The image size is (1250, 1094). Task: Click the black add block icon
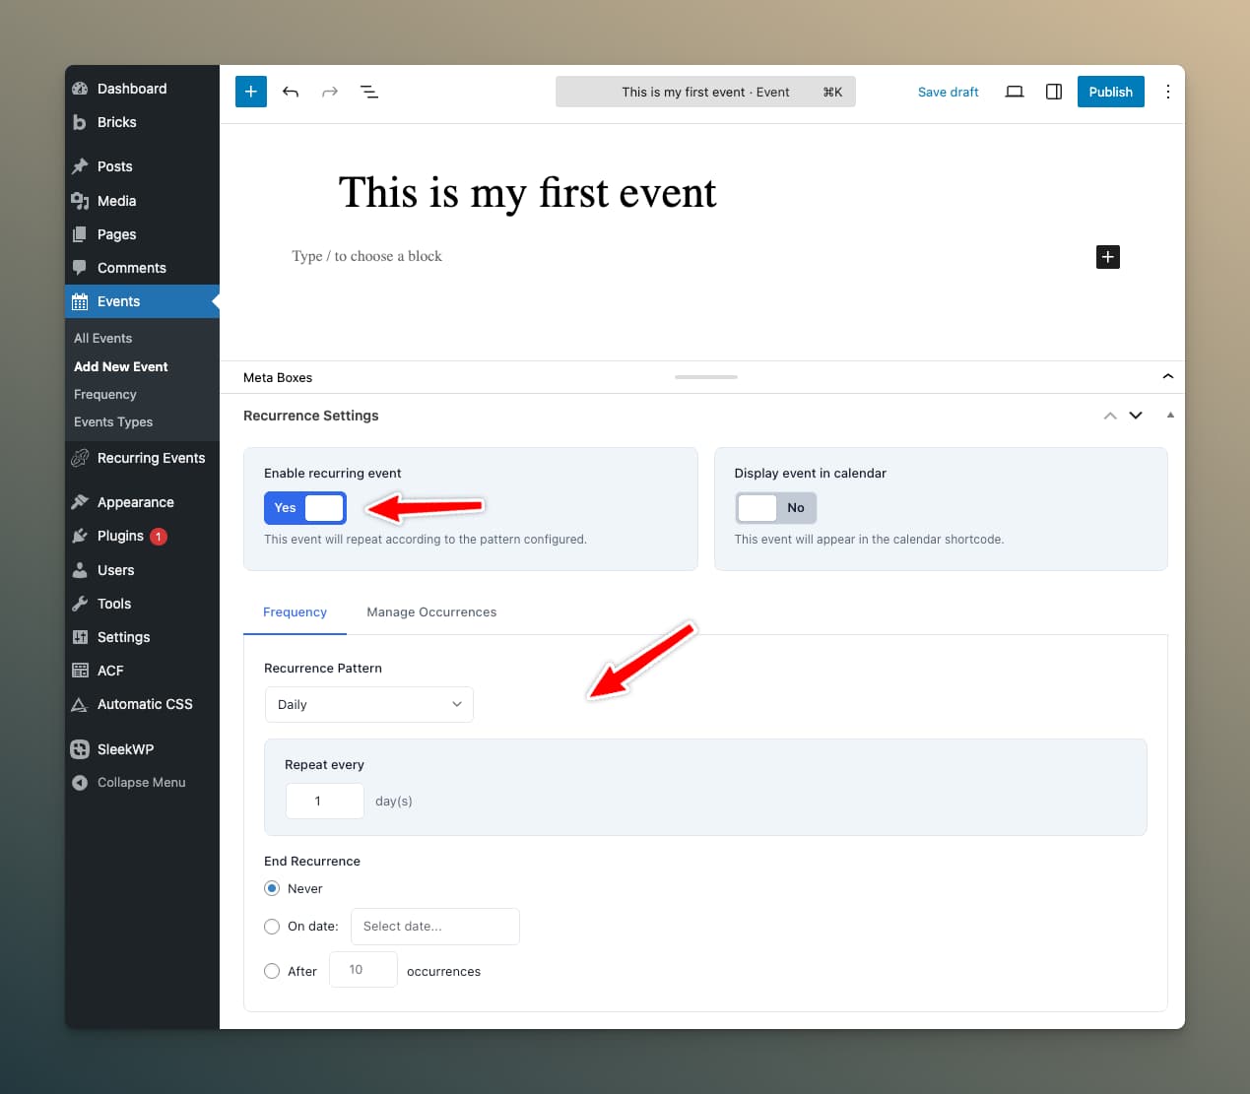tap(1107, 257)
